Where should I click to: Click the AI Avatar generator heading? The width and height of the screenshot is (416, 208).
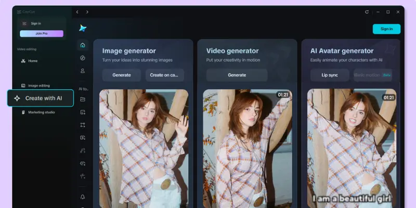coord(342,51)
